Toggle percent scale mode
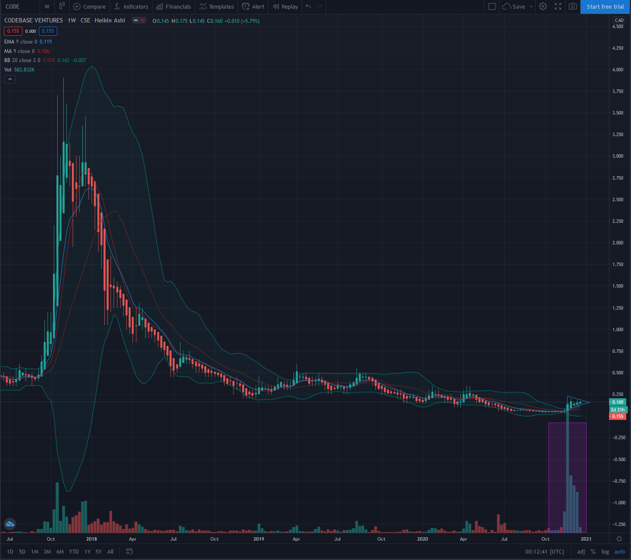Screen dimensions: 631x560 [x=593, y=551]
